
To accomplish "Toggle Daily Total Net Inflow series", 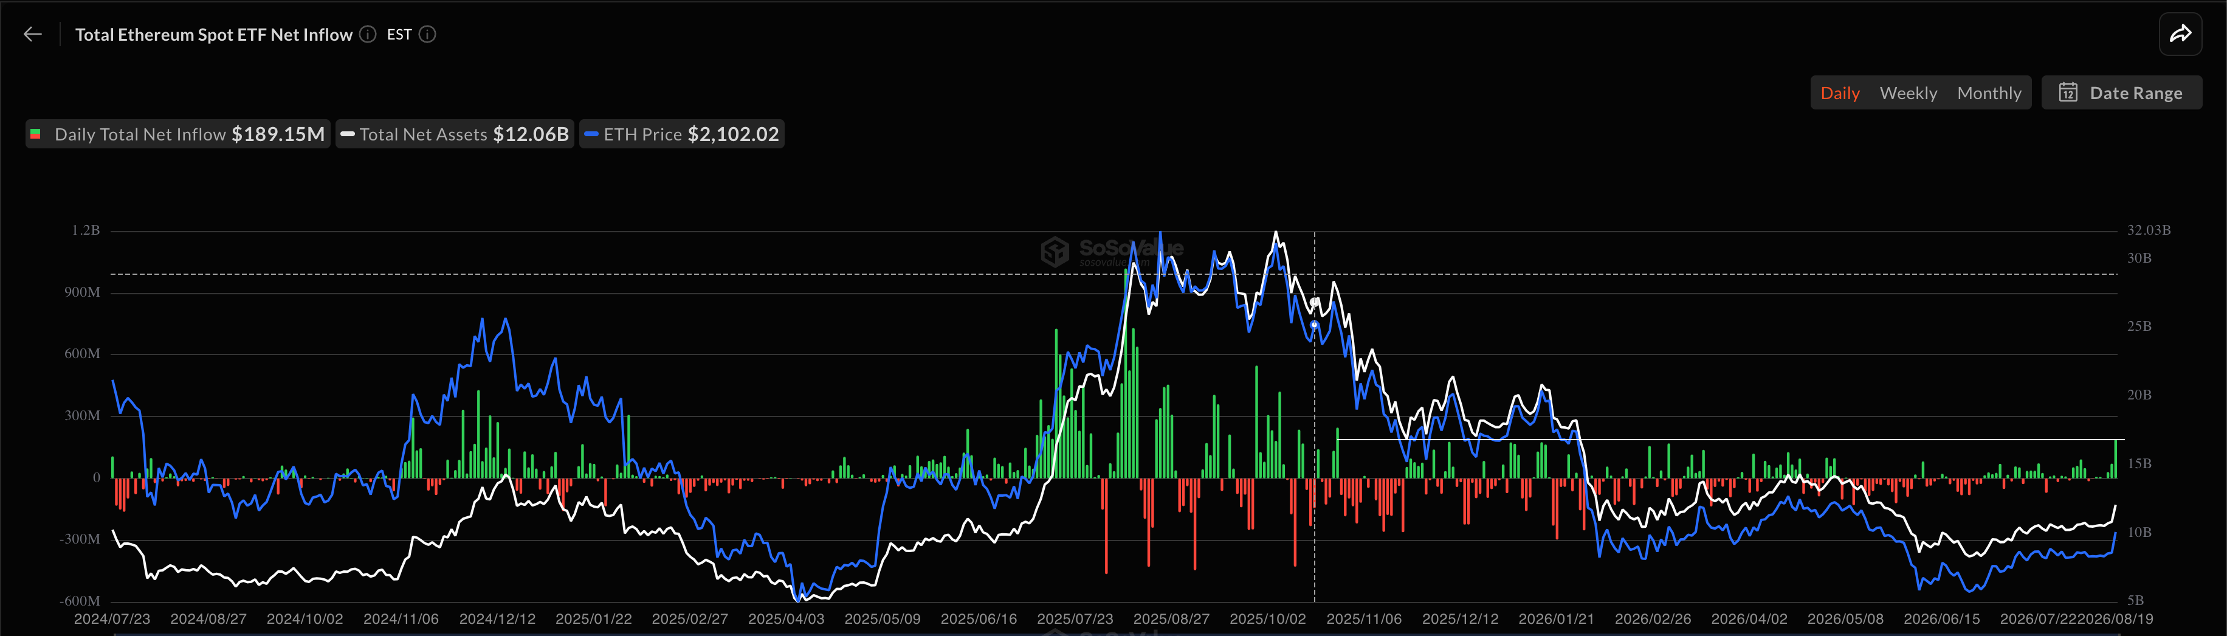I will 178,134.
